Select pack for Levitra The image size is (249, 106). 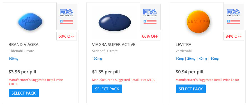[191, 89]
